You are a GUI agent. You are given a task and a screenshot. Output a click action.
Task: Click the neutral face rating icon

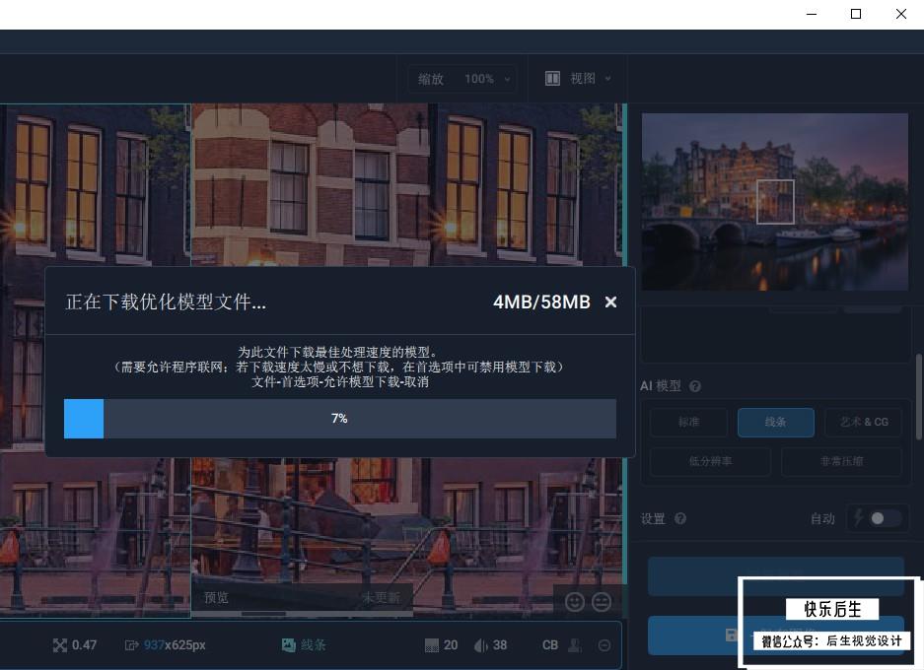(602, 602)
